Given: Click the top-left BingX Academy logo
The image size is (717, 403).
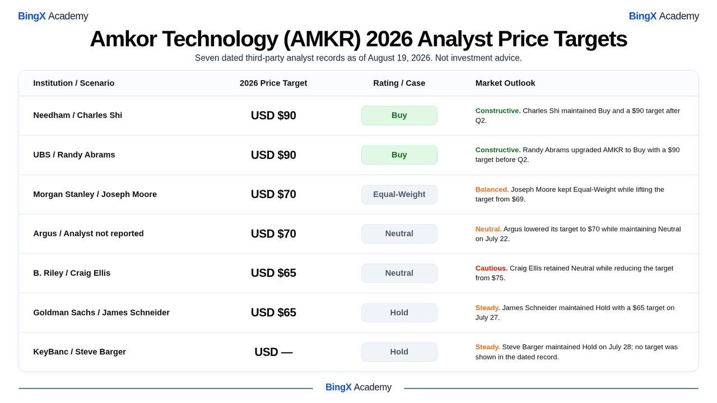Looking at the screenshot, I should pos(53,16).
